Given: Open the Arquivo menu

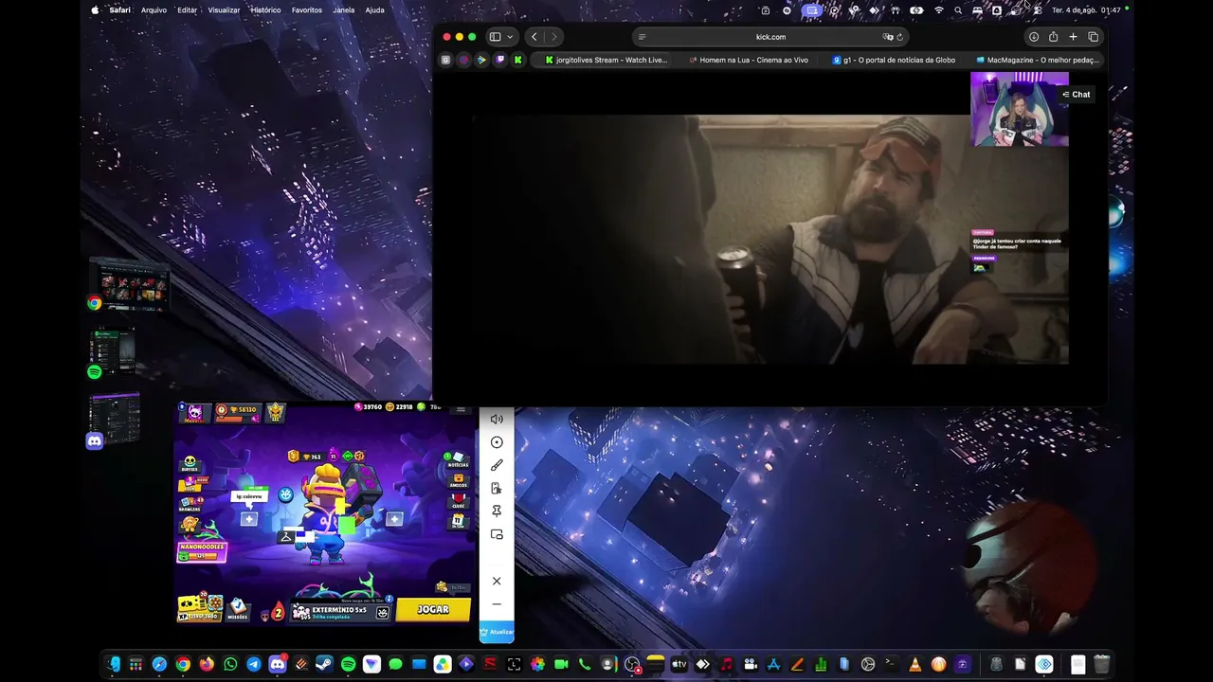Looking at the screenshot, I should pos(154,10).
